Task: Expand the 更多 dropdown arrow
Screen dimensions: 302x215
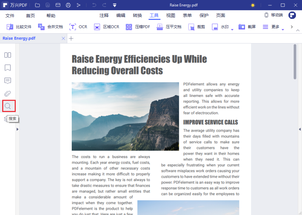Action: click(283, 29)
